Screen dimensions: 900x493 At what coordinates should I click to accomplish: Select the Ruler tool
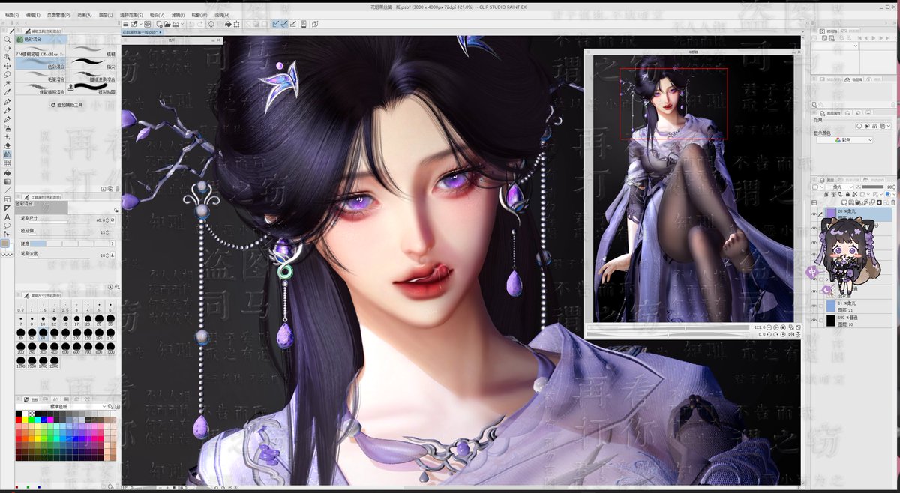click(7, 208)
